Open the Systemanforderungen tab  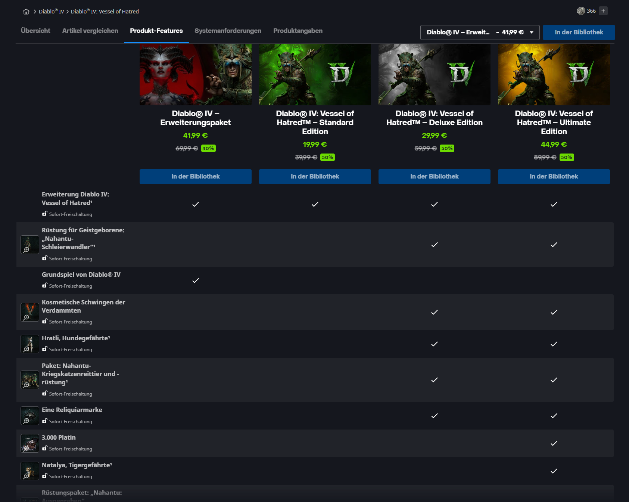(x=228, y=31)
